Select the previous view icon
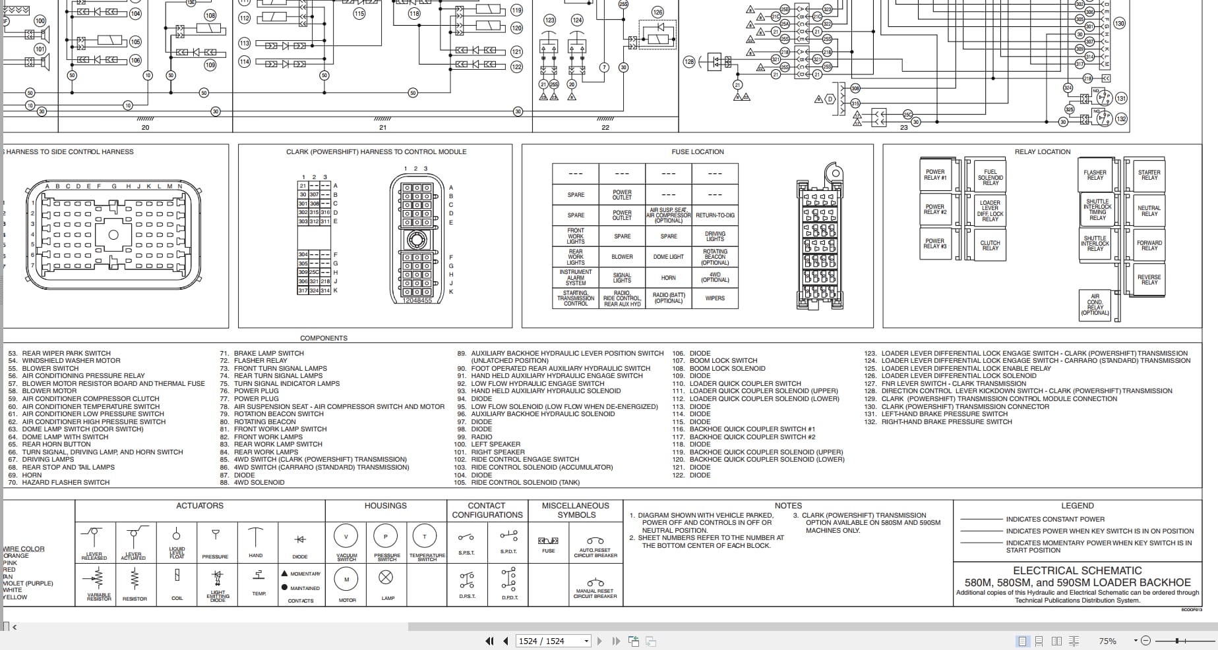The image size is (1218, 650). pos(634,640)
